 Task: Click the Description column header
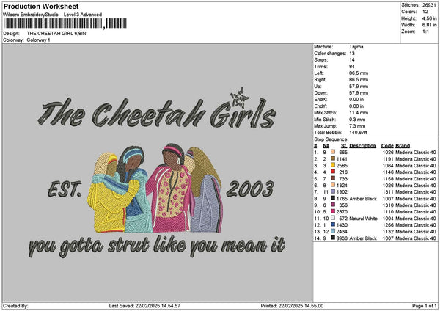click(362, 145)
